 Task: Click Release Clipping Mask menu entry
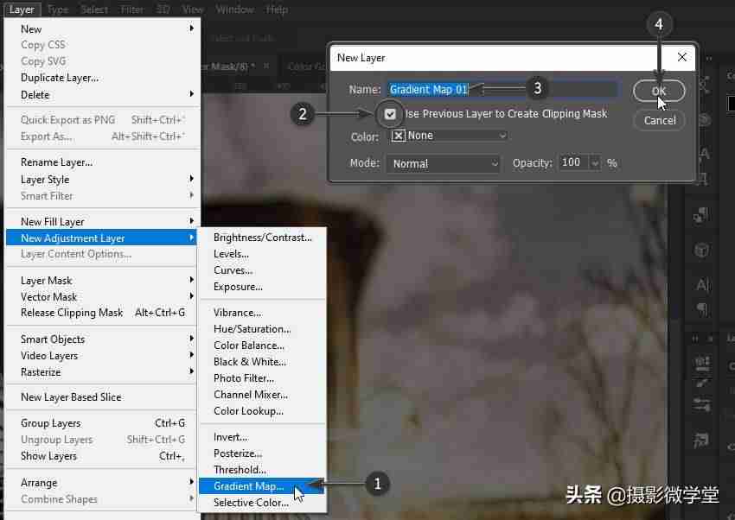(101, 313)
